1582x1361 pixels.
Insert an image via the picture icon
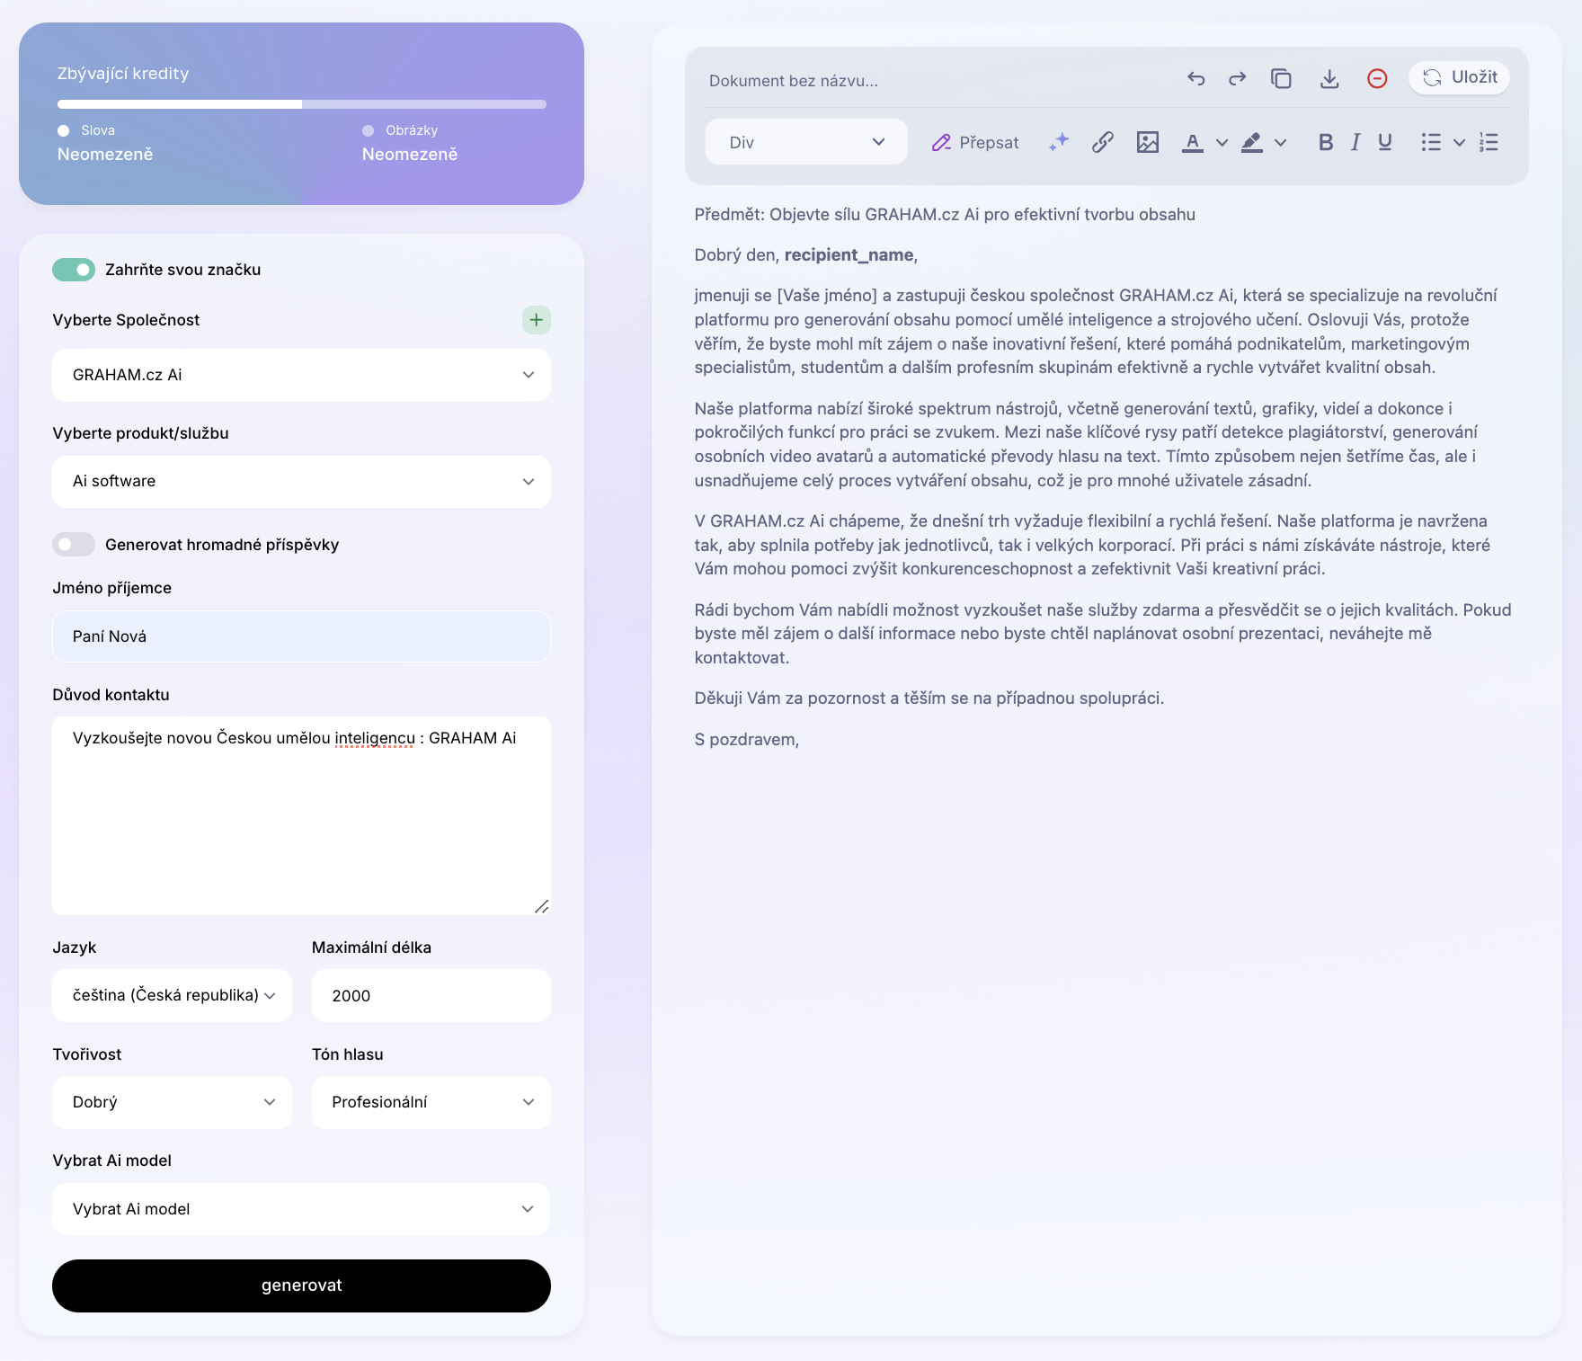[1148, 141]
